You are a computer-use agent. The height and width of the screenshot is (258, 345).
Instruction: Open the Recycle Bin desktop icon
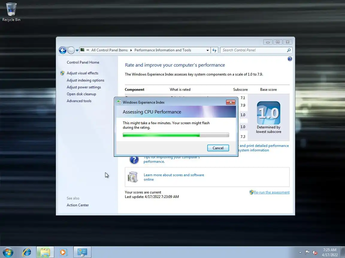coord(11,12)
